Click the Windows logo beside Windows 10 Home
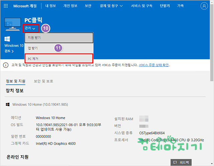 coord(8,104)
